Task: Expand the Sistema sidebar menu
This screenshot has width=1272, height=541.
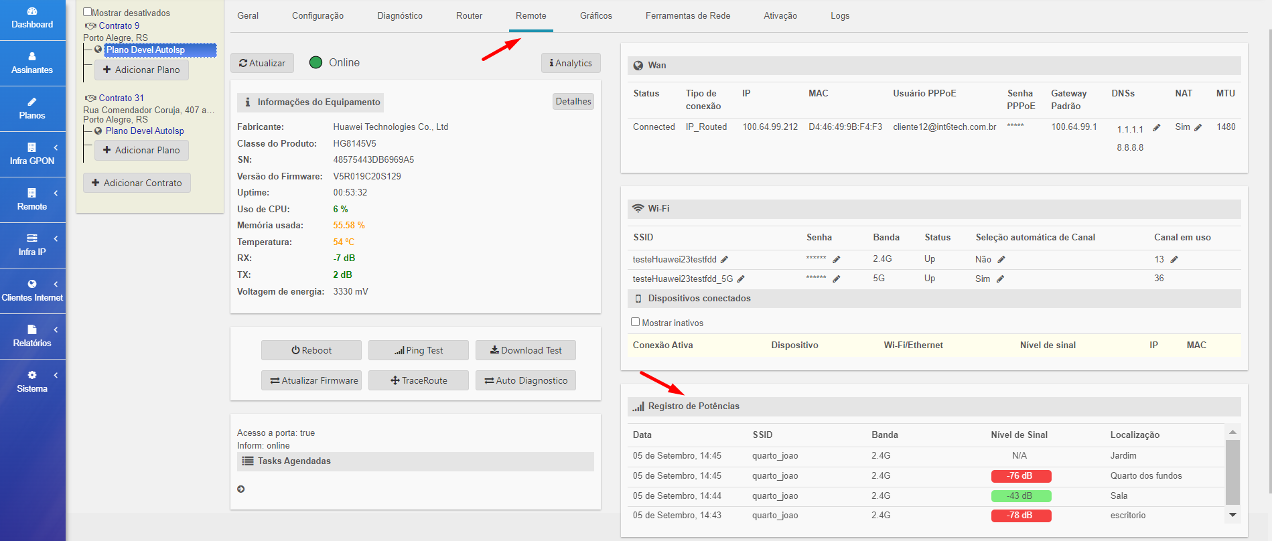Action: [x=32, y=382]
